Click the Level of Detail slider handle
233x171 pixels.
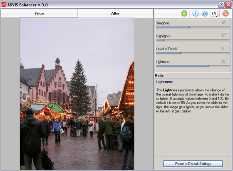click(181, 53)
